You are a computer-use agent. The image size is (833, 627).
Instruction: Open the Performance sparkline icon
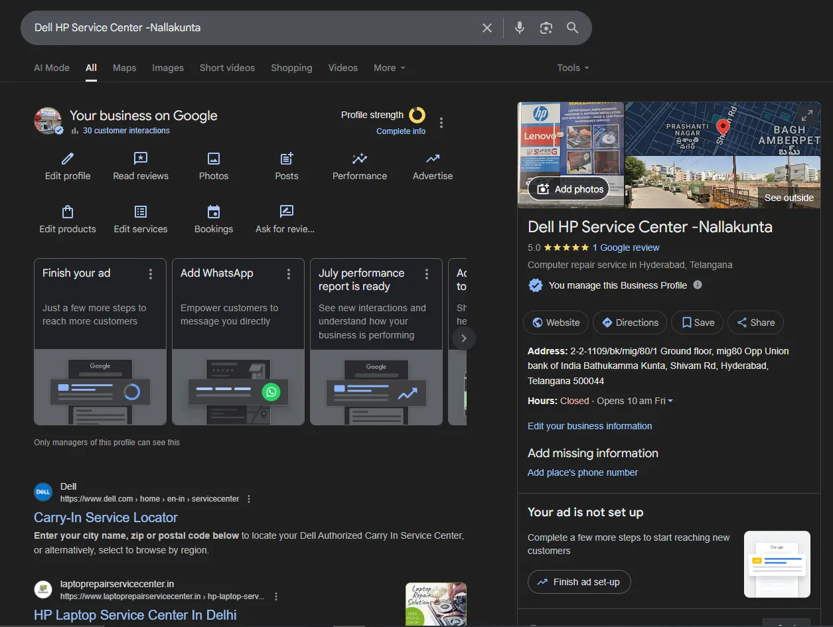360,159
